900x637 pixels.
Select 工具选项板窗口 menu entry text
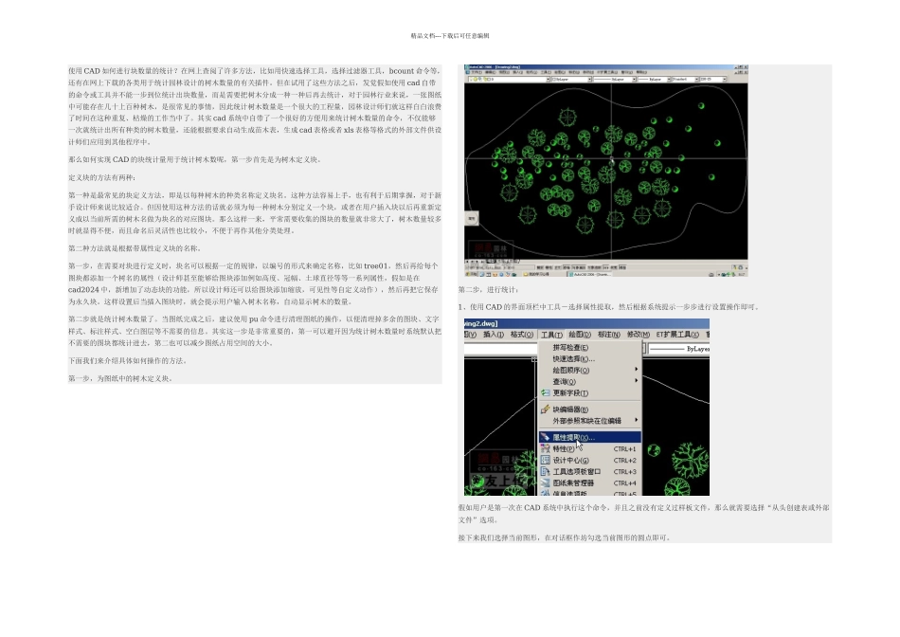point(576,471)
